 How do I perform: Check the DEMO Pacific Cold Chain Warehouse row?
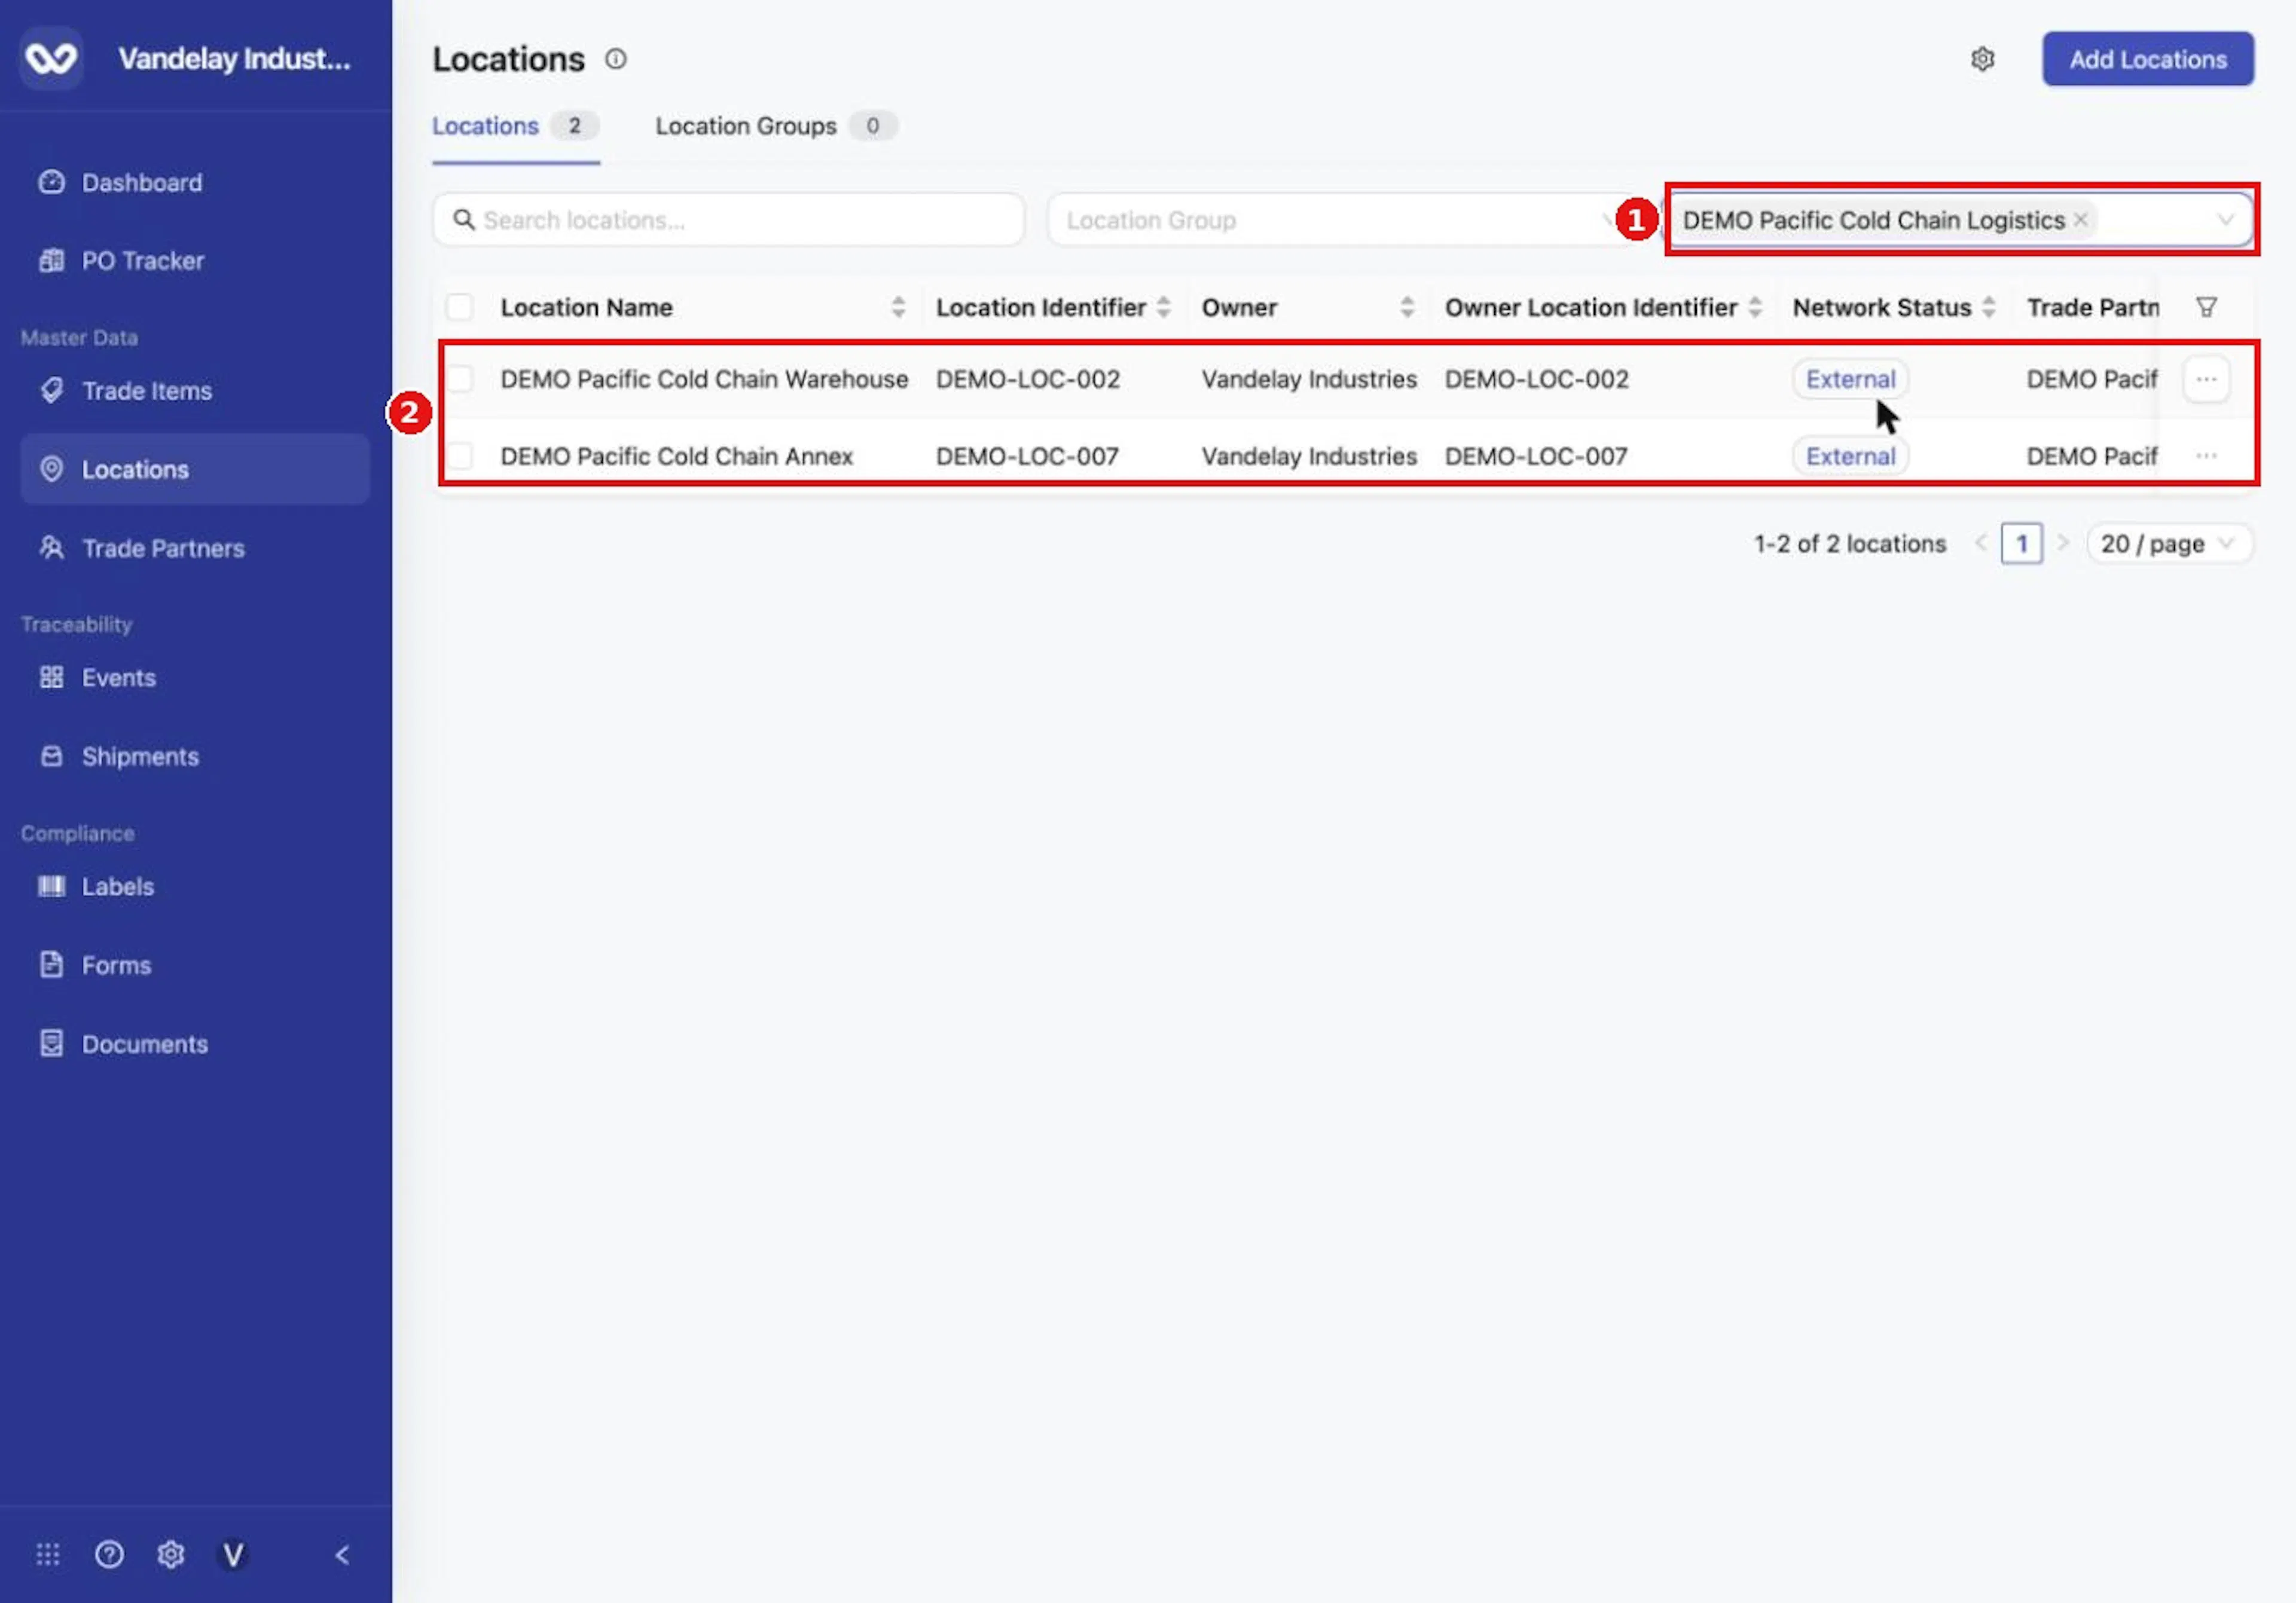click(459, 379)
